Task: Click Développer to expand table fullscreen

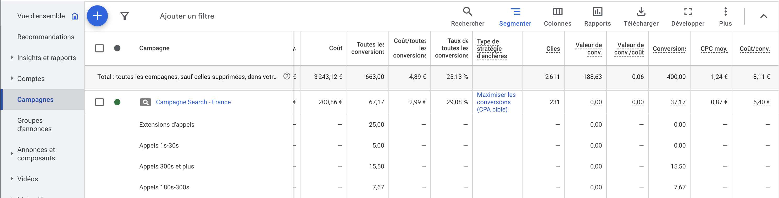Action: tap(688, 17)
